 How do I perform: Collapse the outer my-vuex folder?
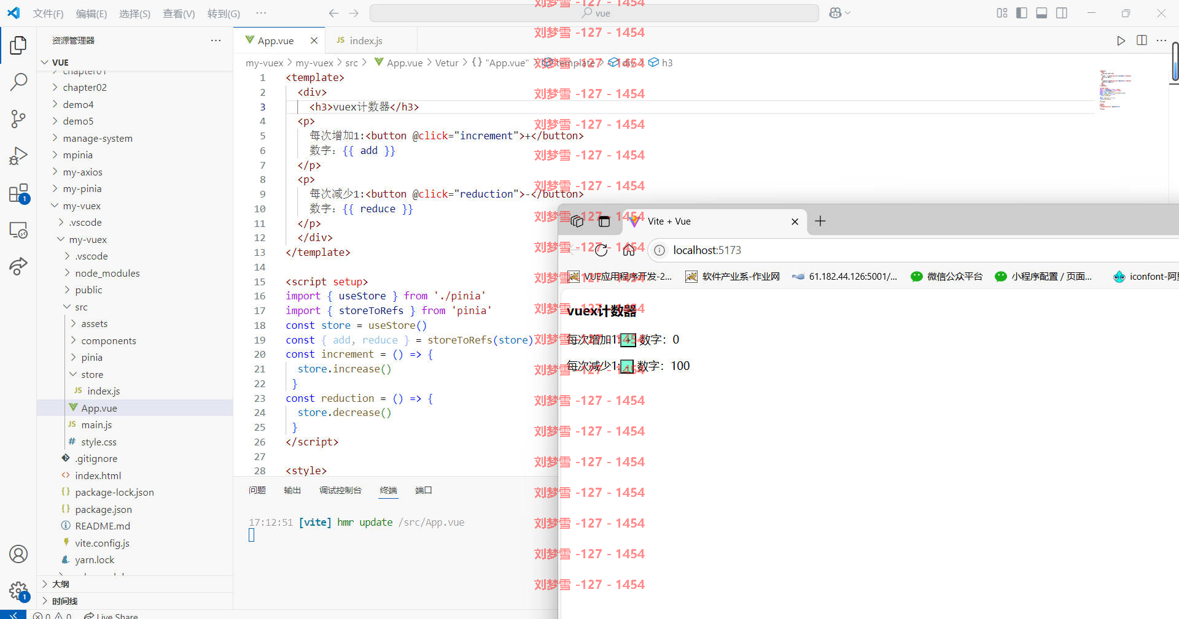pyautogui.click(x=81, y=206)
